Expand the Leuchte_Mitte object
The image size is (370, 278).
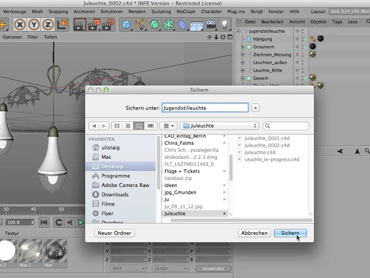pyautogui.click(x=242, y=70)
